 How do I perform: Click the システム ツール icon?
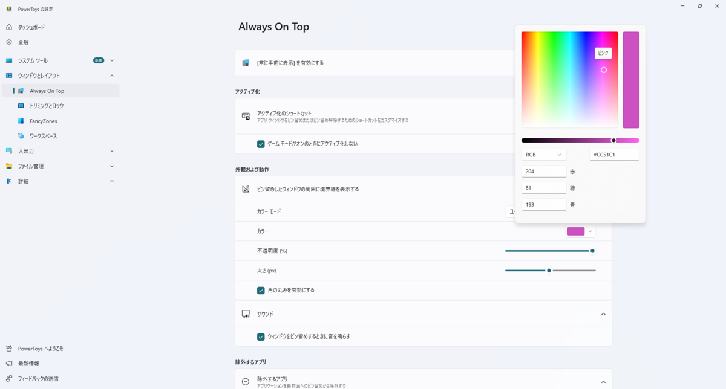[9, 60]
